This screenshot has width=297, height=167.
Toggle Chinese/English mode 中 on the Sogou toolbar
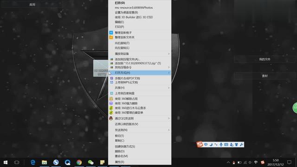206,145
